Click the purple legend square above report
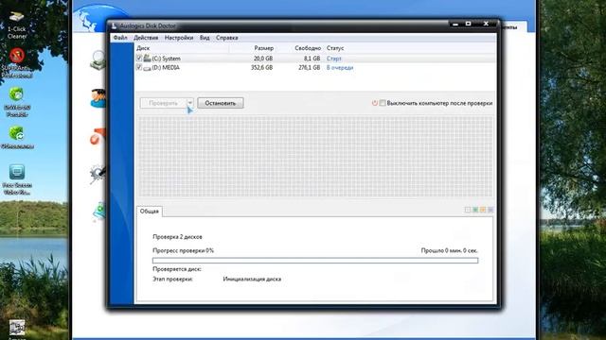The width and height of the screenshot is (606, 340). point(490,210)
